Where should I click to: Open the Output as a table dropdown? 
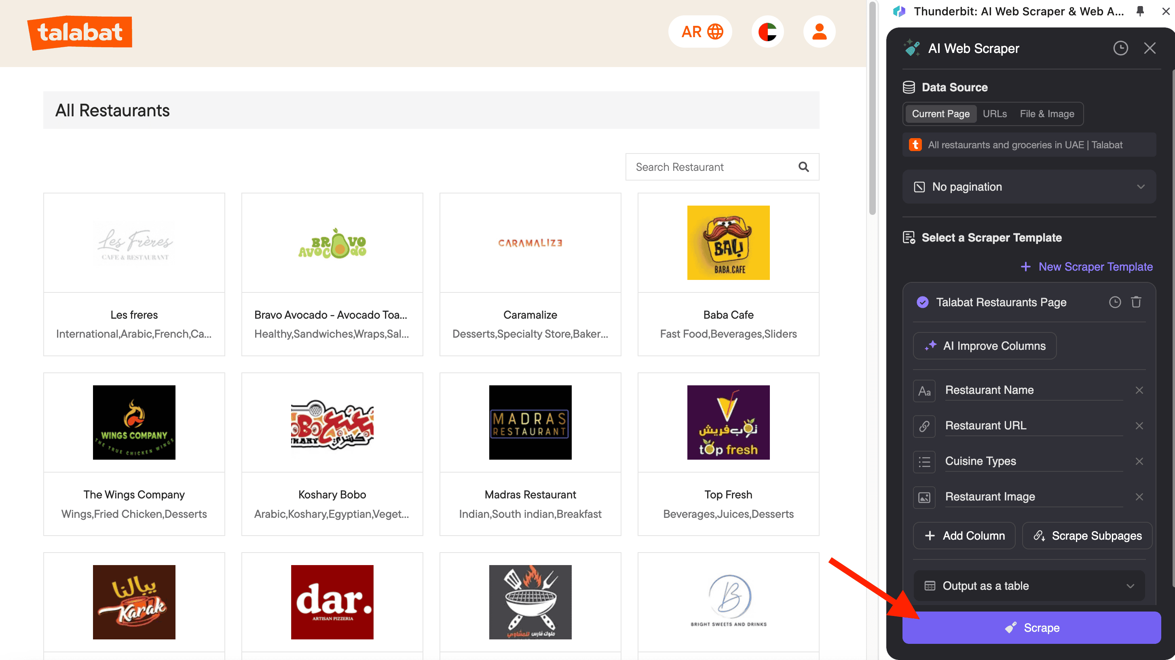(1029, 586)
